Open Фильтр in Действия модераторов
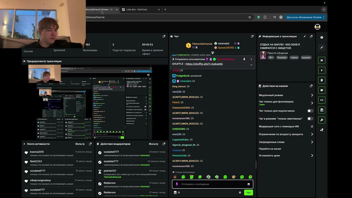Screen dimensions: 352x198 click(x=153, y=144)
